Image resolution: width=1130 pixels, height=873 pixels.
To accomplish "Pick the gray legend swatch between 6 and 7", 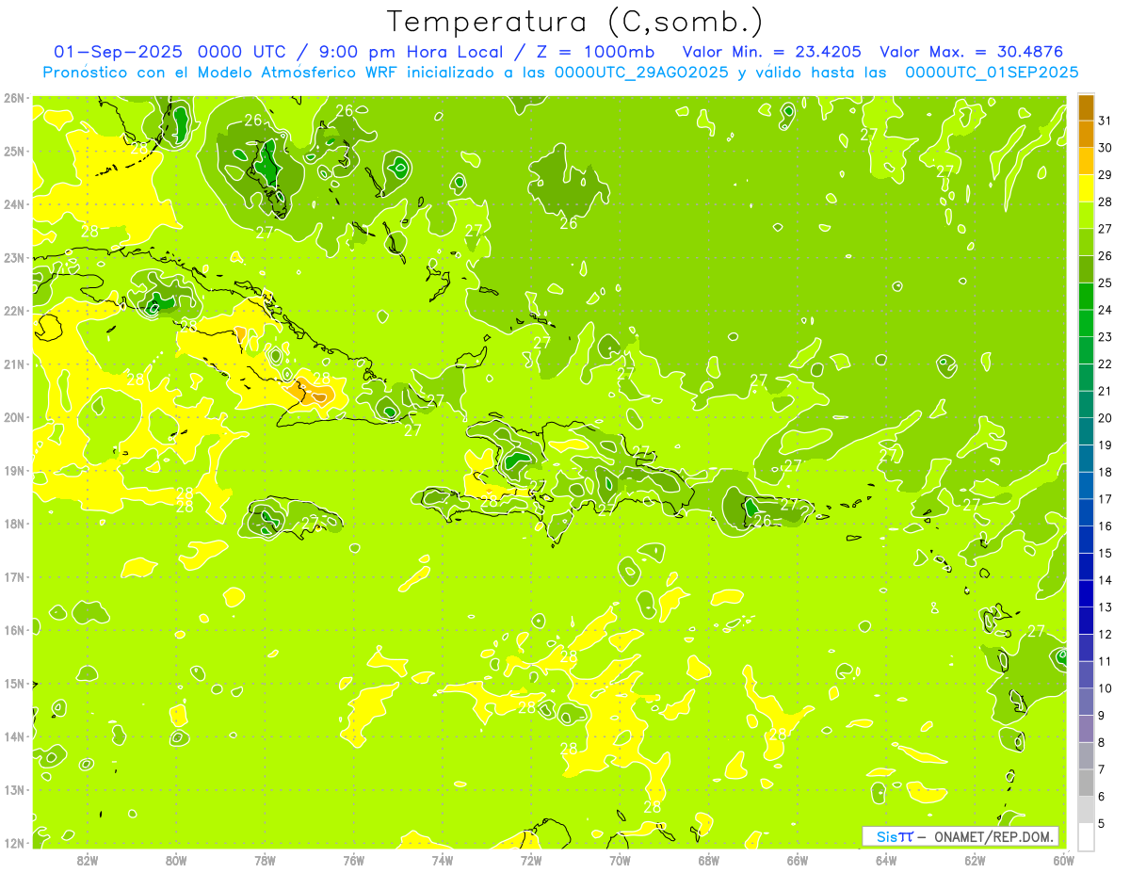I will (x=1087, y=783).
